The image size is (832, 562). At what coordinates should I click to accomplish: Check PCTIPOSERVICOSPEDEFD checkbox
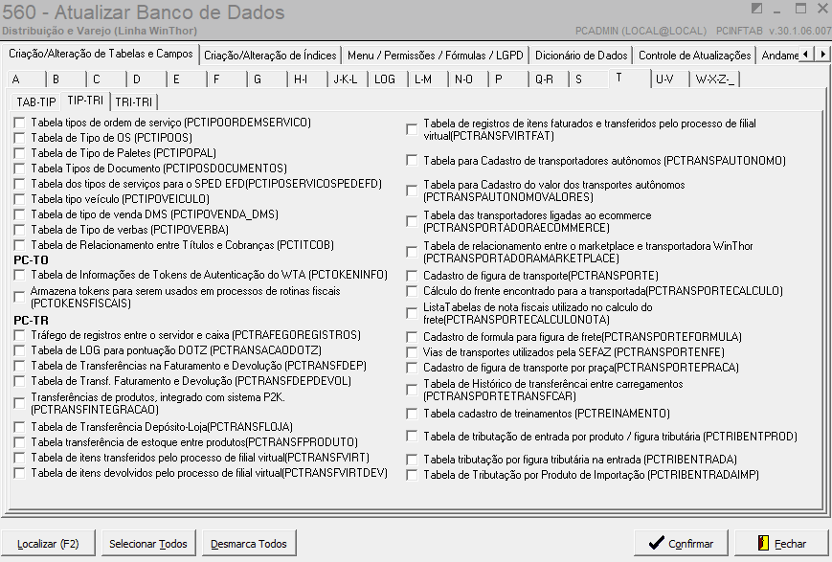pyautogui.click(x=20, y=184)
